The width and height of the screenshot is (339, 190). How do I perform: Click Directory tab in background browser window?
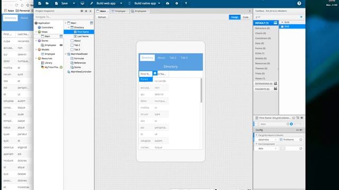[x=10, y=18]
